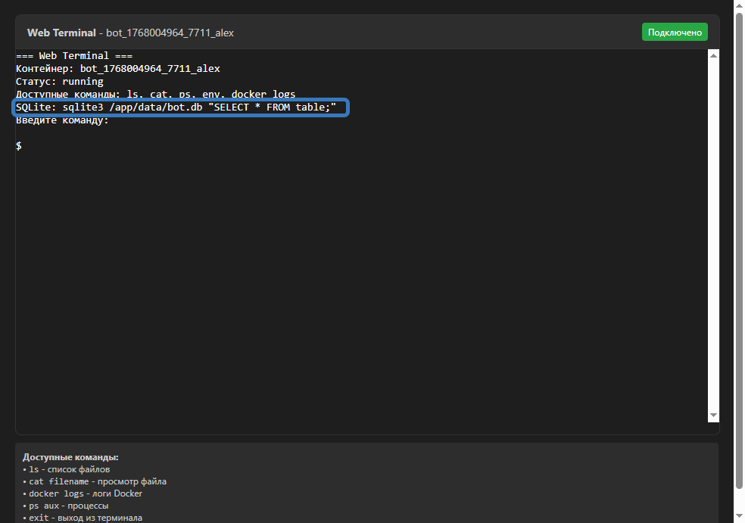Click the down arrow on the terminal scrollbar
This screenshot has width=745, height=523.
[712, 415]
